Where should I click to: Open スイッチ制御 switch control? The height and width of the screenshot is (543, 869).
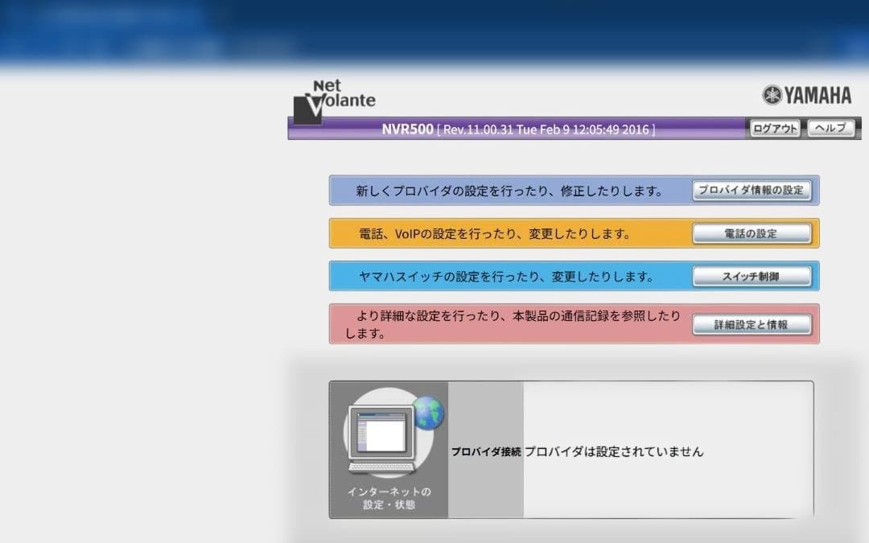coord(752,276)
